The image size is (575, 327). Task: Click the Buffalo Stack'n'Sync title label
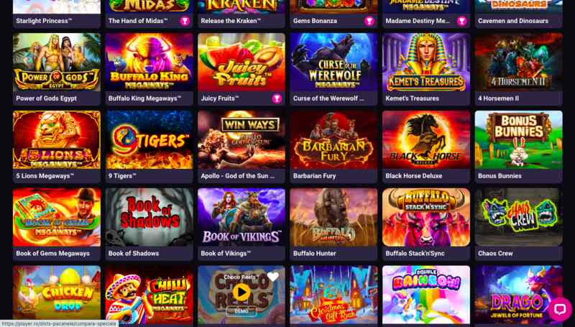coord(415,253)
